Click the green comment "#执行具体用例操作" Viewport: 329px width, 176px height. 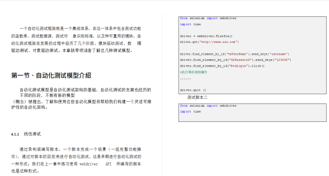click(x=193, y=72)
